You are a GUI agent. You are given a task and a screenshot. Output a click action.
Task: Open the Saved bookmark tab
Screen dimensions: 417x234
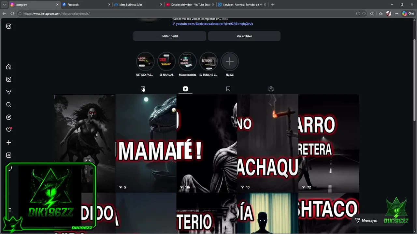[228, 89]
